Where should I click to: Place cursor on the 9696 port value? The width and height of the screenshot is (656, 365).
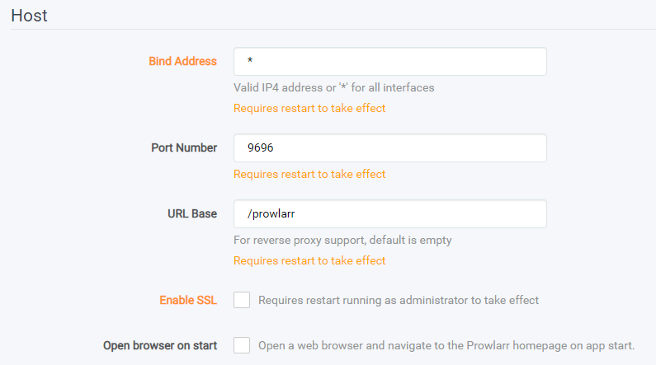click(260, 147)
